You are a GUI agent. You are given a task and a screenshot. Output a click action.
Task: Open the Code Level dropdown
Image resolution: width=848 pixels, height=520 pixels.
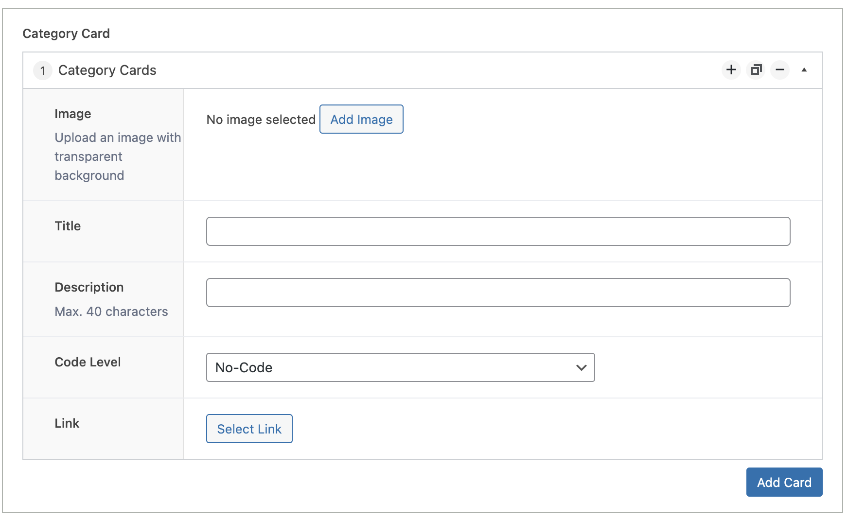pyautogui.click(x=400, y=367)
